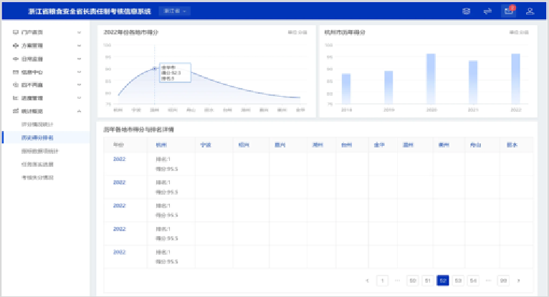Click the 2022 bar in bar chart
The width and height of the screenshot is (549, 297).
pos(515,79)
